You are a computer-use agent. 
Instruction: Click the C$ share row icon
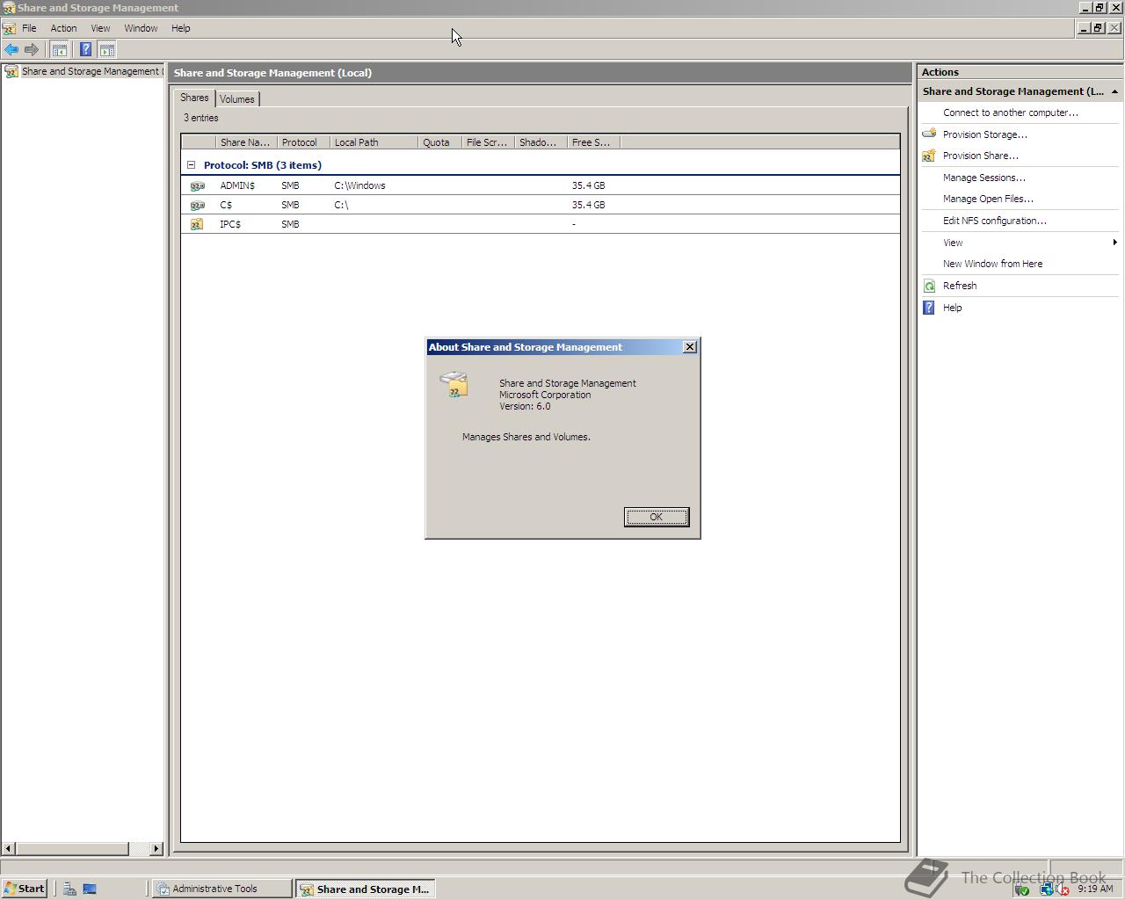[x=198, y=205]
